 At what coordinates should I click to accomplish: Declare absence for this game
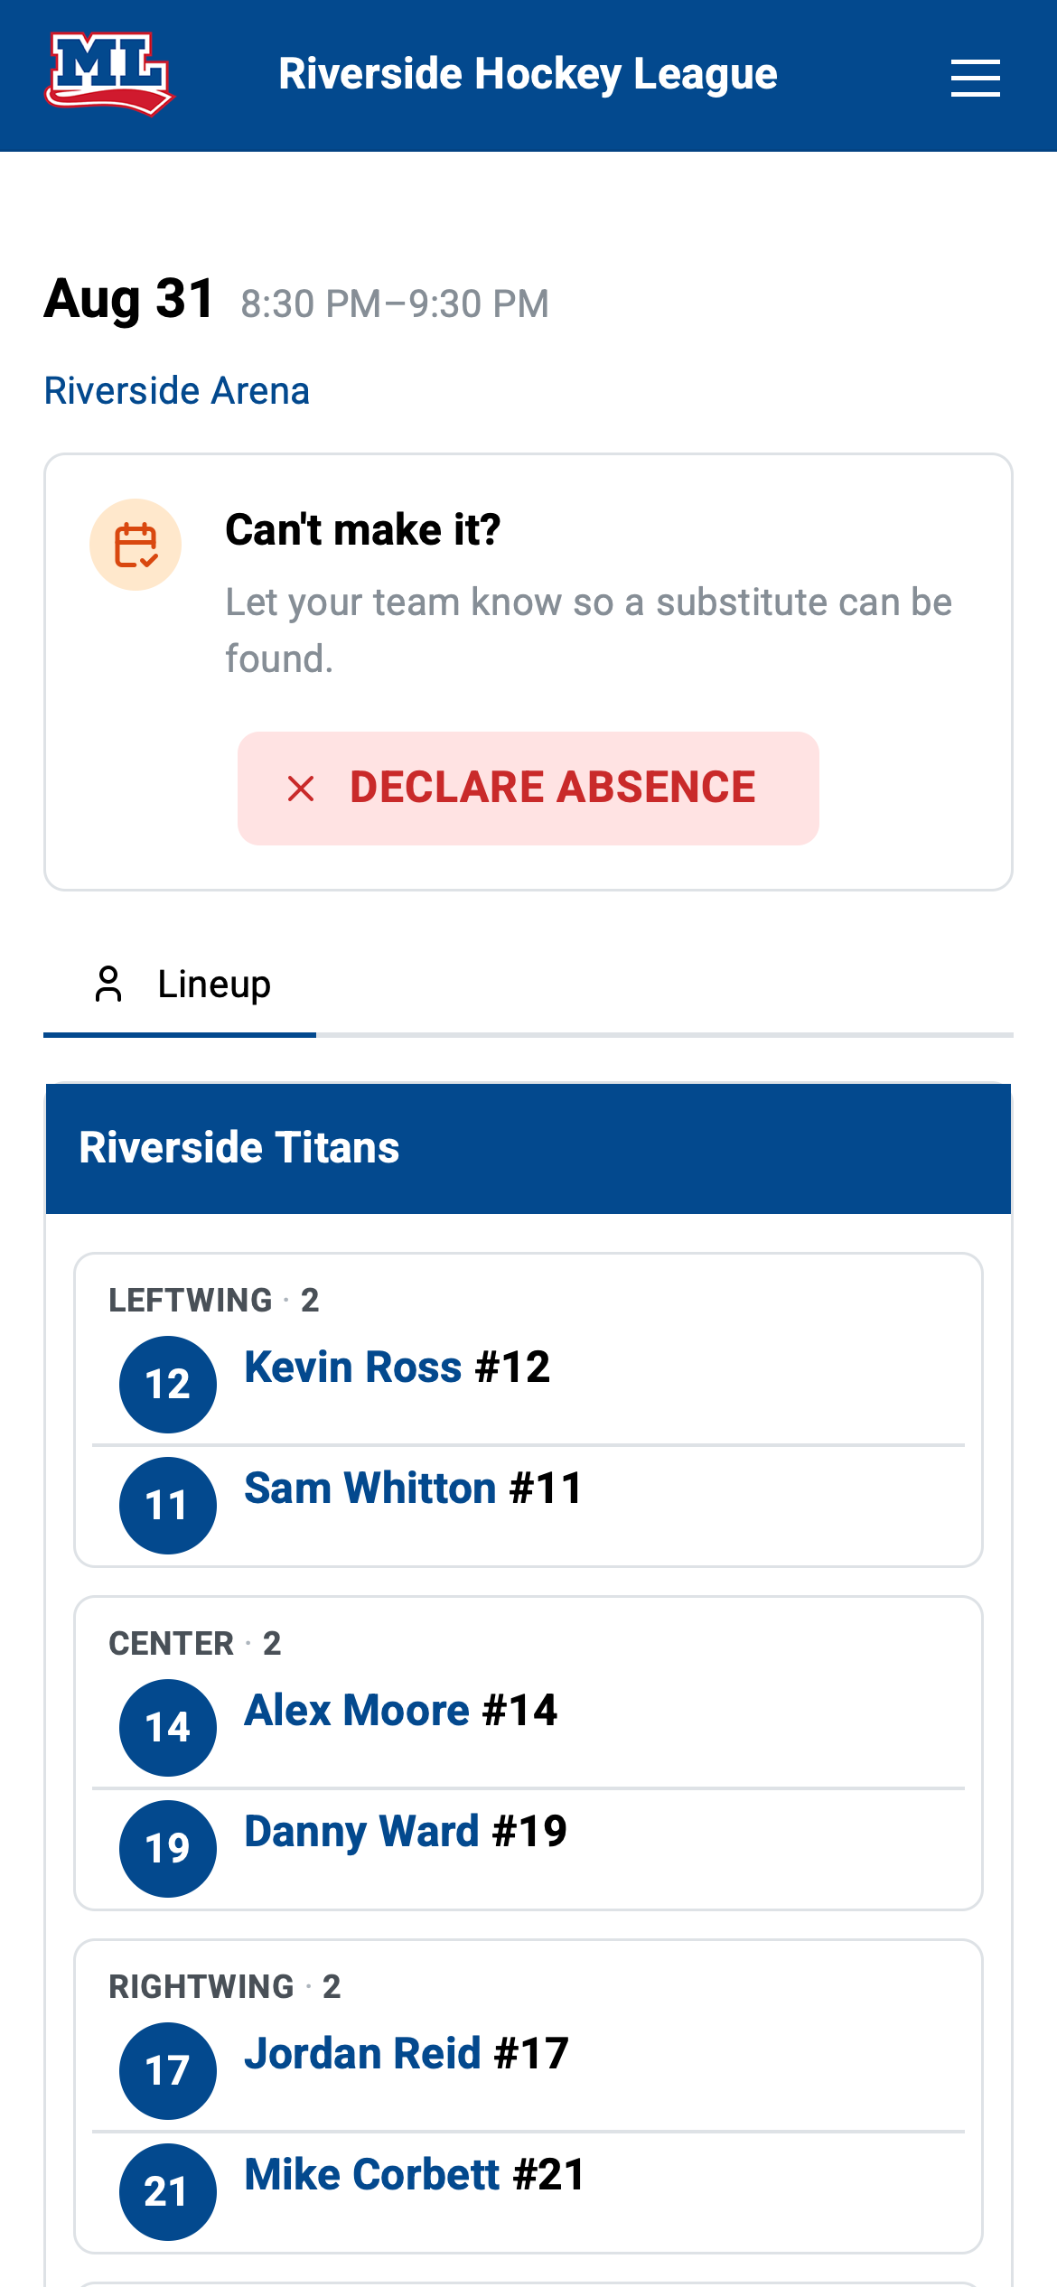(x=528, y=789)
